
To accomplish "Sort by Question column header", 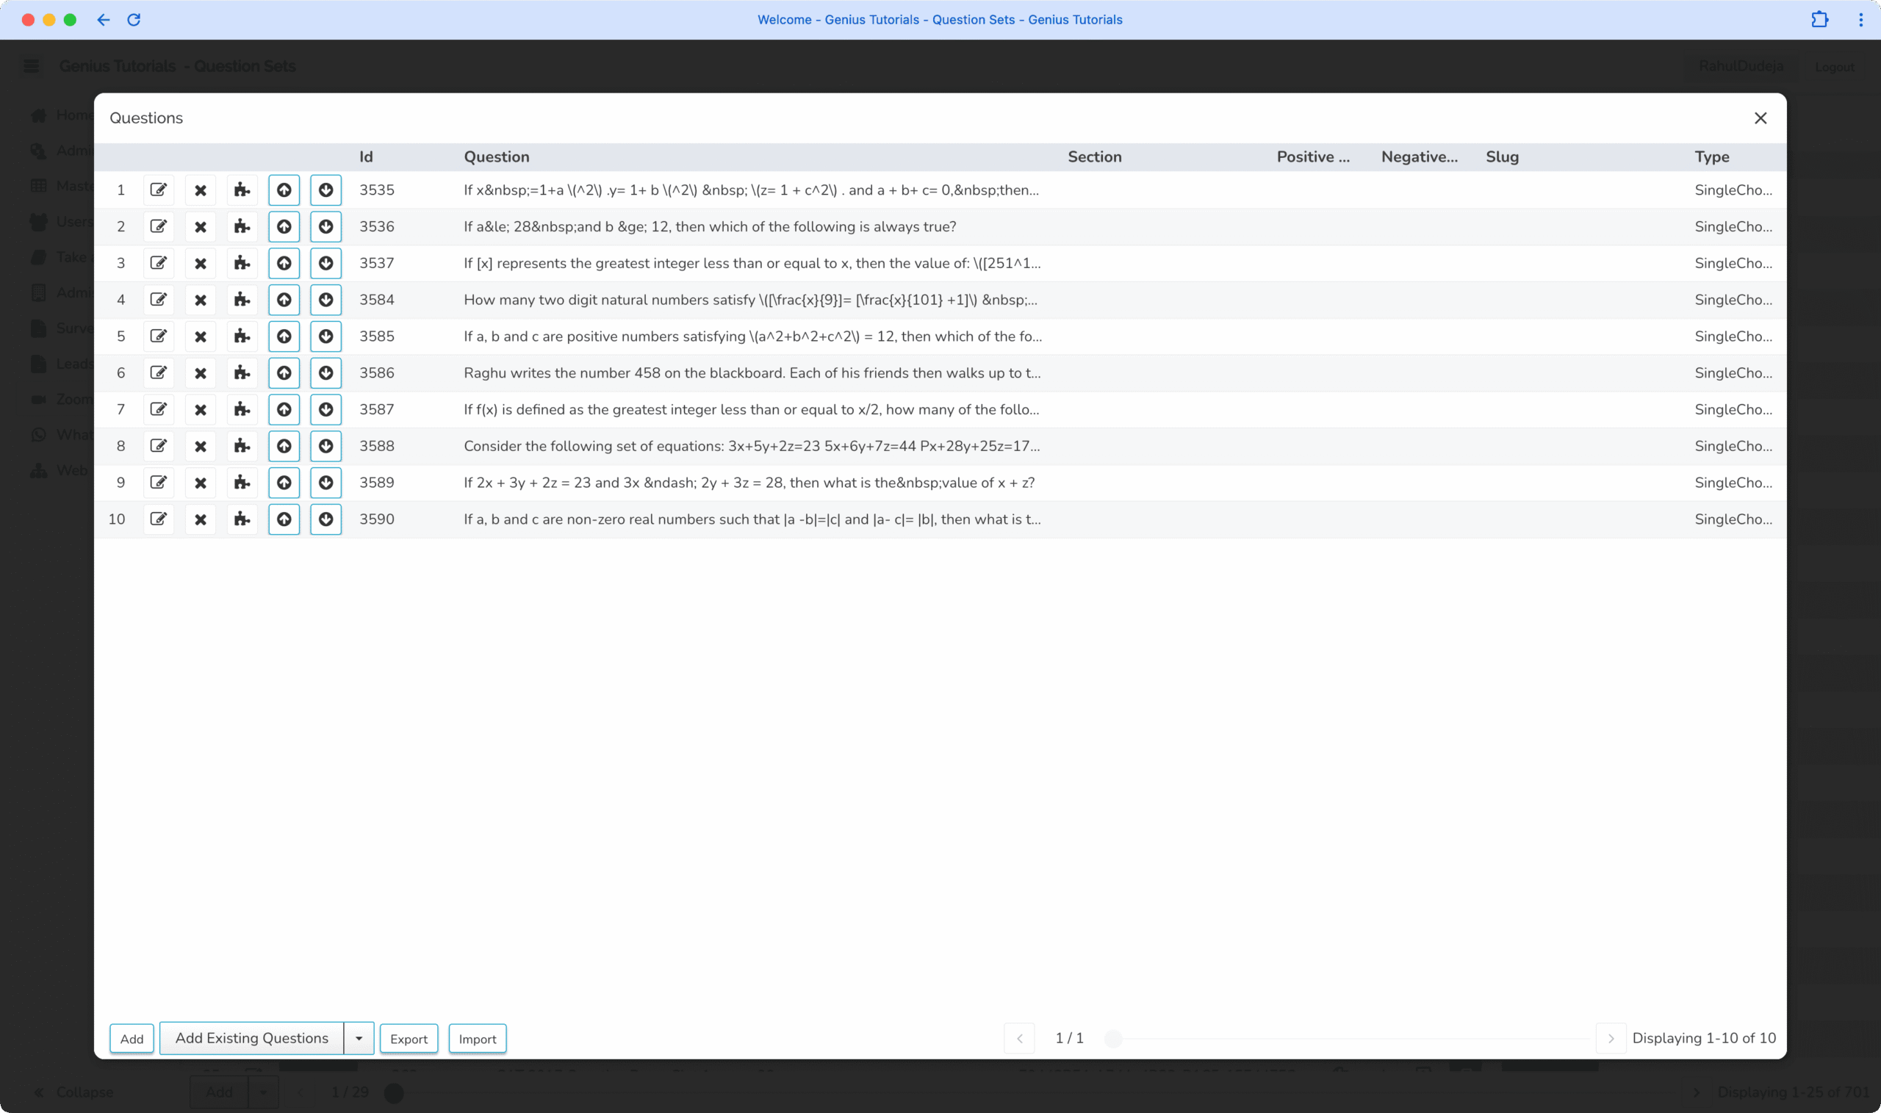I will 497,156.
